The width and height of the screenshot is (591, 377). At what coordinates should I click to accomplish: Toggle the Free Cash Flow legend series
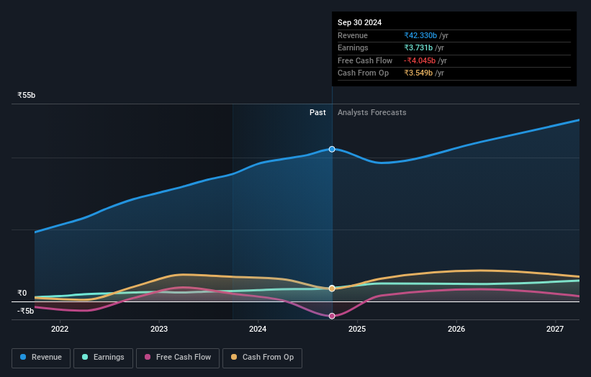click(178, 358)
